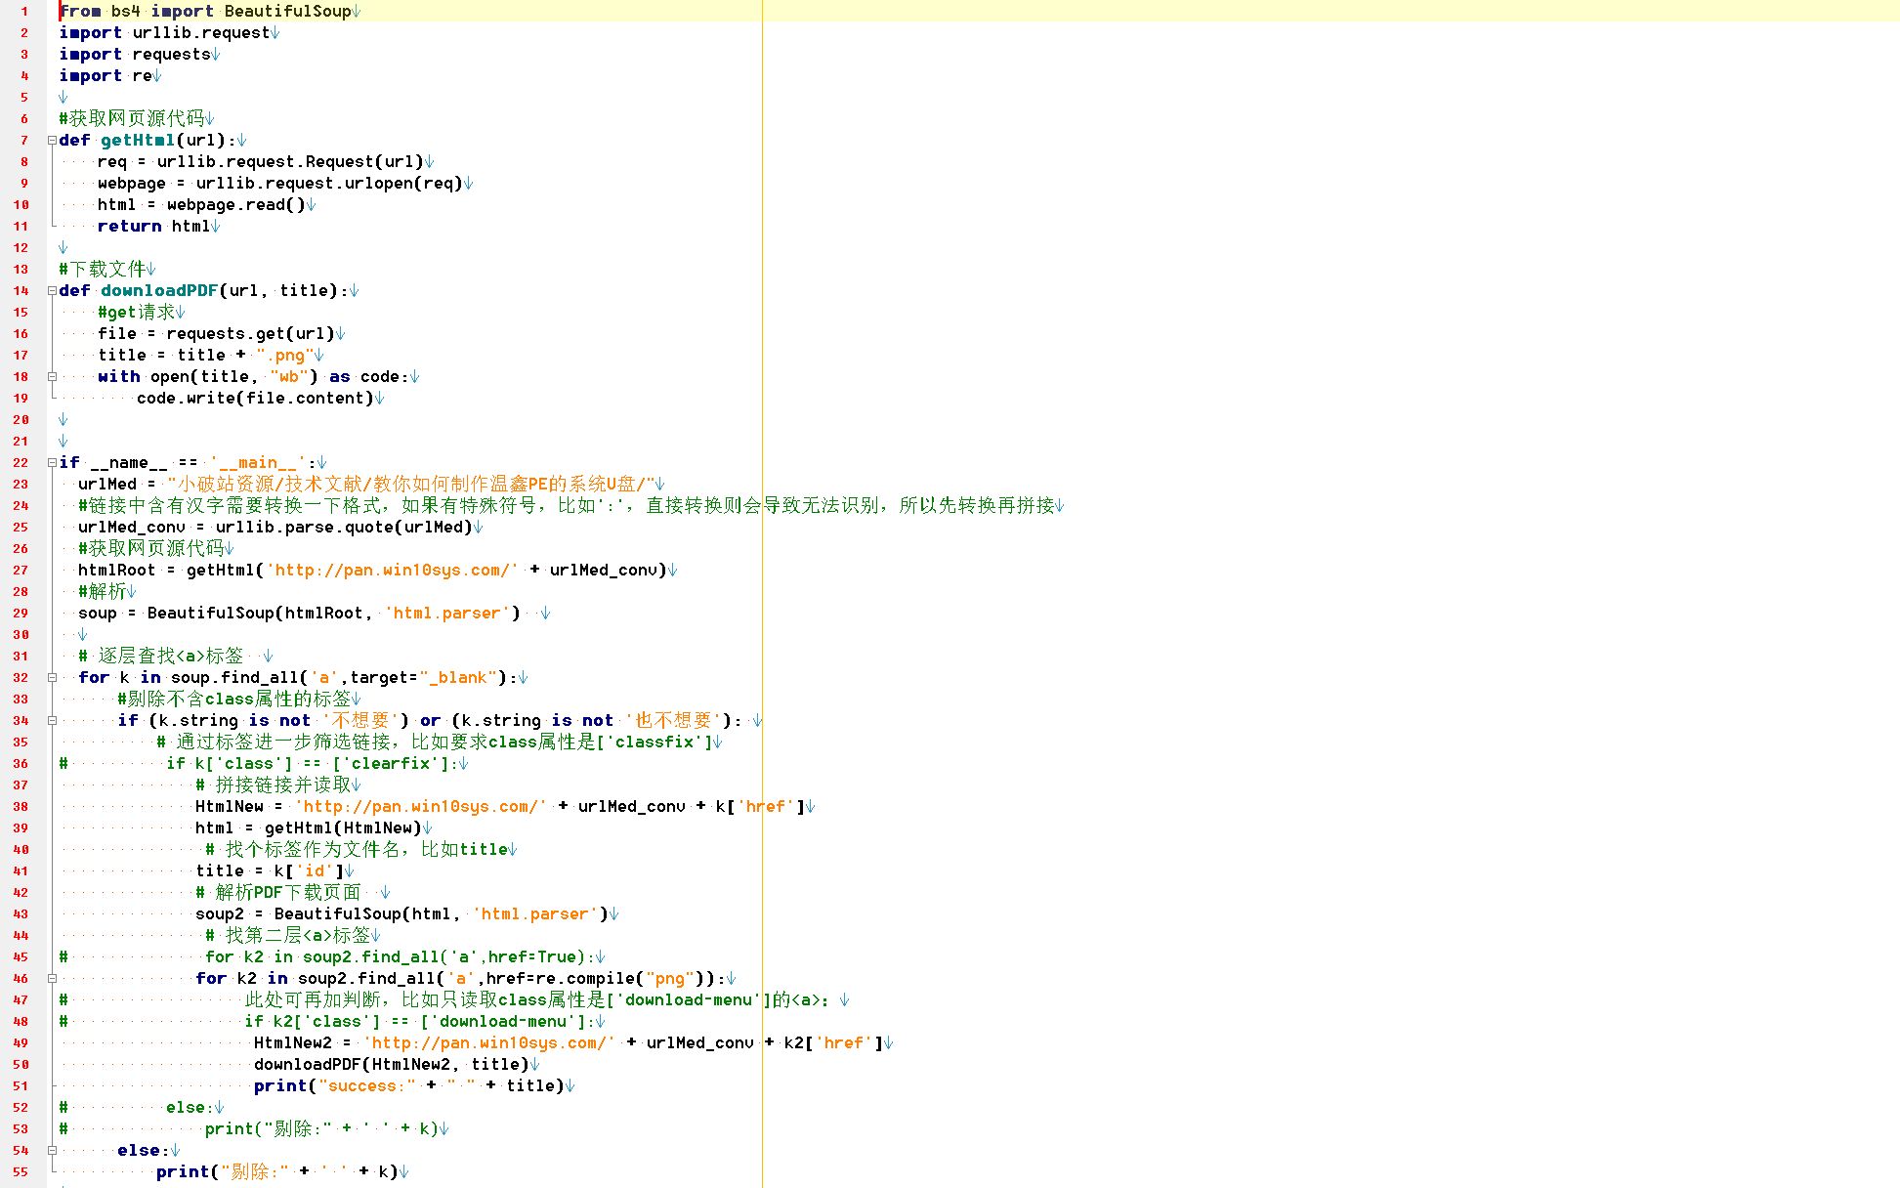Click the comment '#get请求'
The image size is (1900, 1188).
click(137, 312)
